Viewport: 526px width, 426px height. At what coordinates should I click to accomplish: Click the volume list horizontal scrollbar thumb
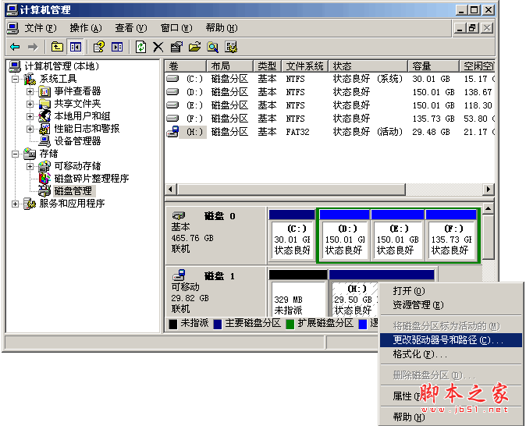pos(291,189)
